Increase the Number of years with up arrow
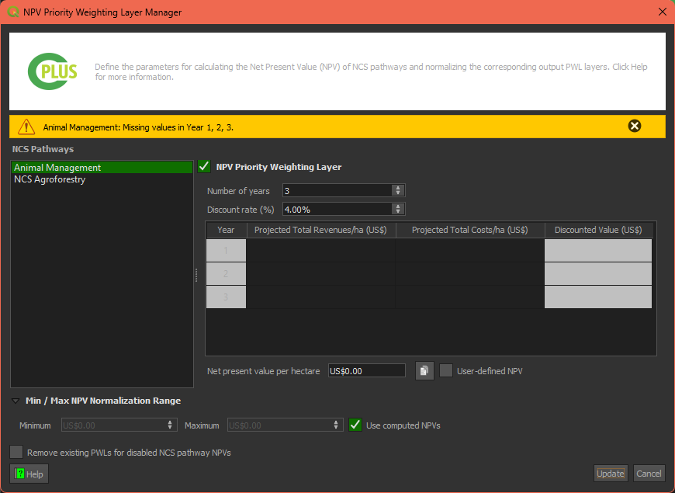 [398, 188]
